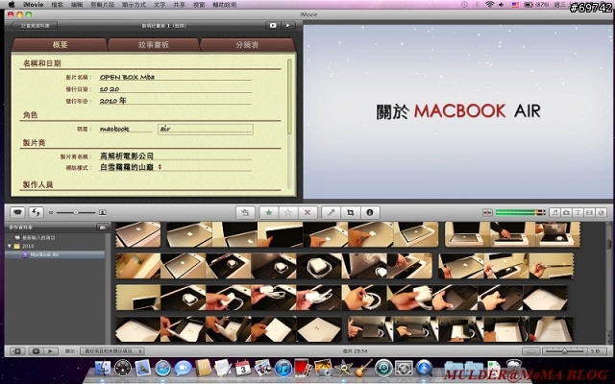This screenshot has width=615, height=384.
Task: Open the photo browser camera icon
Action: tap(566, 212)
